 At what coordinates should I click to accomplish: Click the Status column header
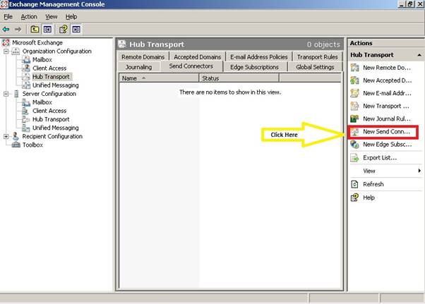click(239, 78)
